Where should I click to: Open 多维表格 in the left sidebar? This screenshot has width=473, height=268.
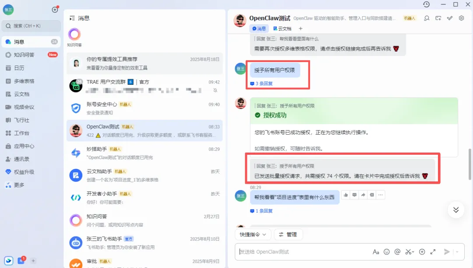point(31,81)
